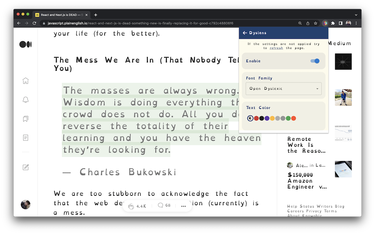This screenshot has width=375, height=234.
Task: Click the Careers footer link
Action: pos(296,211)
